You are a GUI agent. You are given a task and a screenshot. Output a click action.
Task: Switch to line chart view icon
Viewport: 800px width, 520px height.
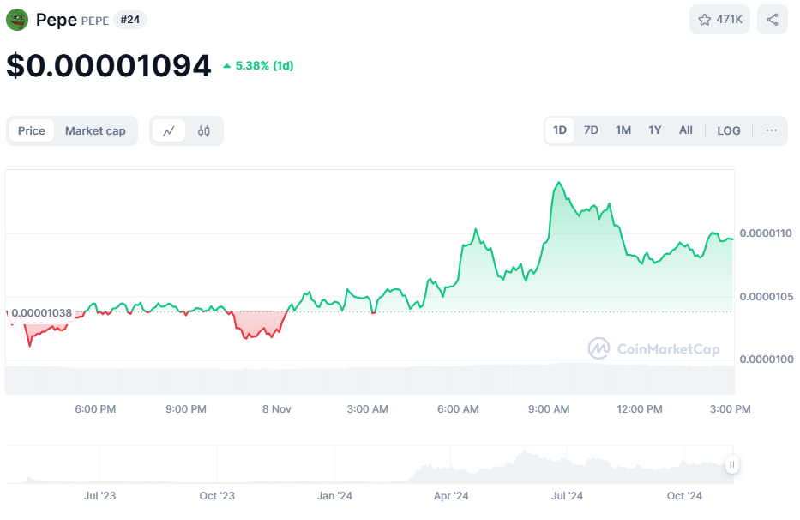[x=169, y=130]
